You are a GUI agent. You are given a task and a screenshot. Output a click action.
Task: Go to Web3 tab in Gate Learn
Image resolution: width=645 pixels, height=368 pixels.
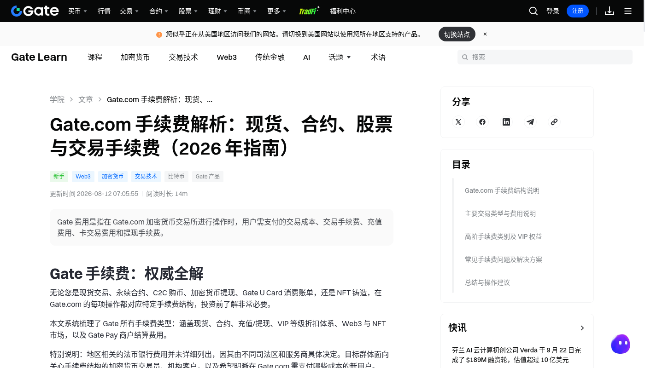click(227, 57)
